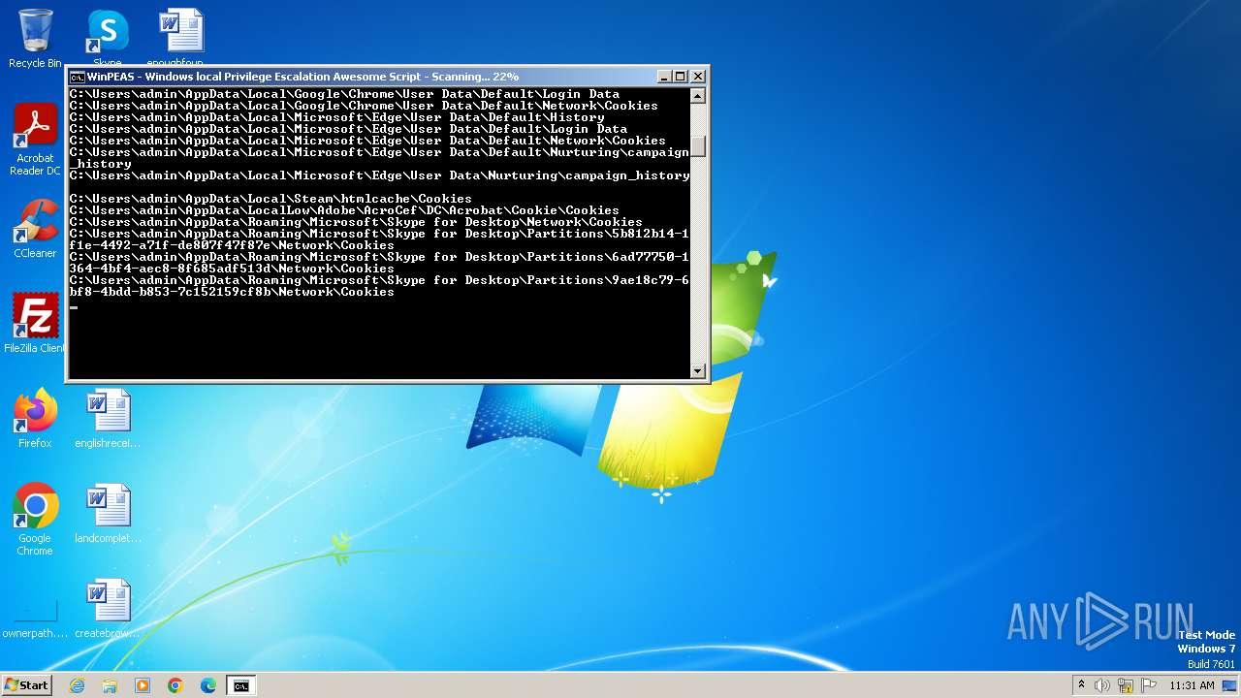This screenshot has height=698, width=1241.
Task: Open the Action Center flag icon
Action: (x=1149, y=685)
